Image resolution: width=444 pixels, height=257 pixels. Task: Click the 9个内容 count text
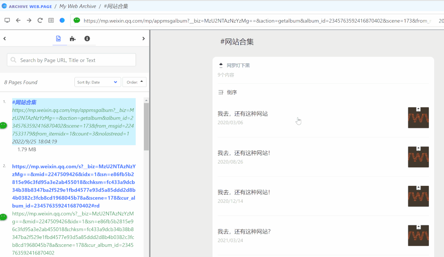(226, 75)
